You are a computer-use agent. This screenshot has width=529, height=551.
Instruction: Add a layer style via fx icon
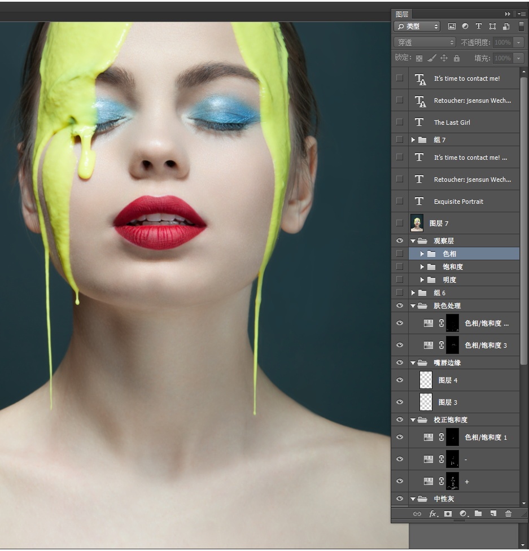(434, 514)
